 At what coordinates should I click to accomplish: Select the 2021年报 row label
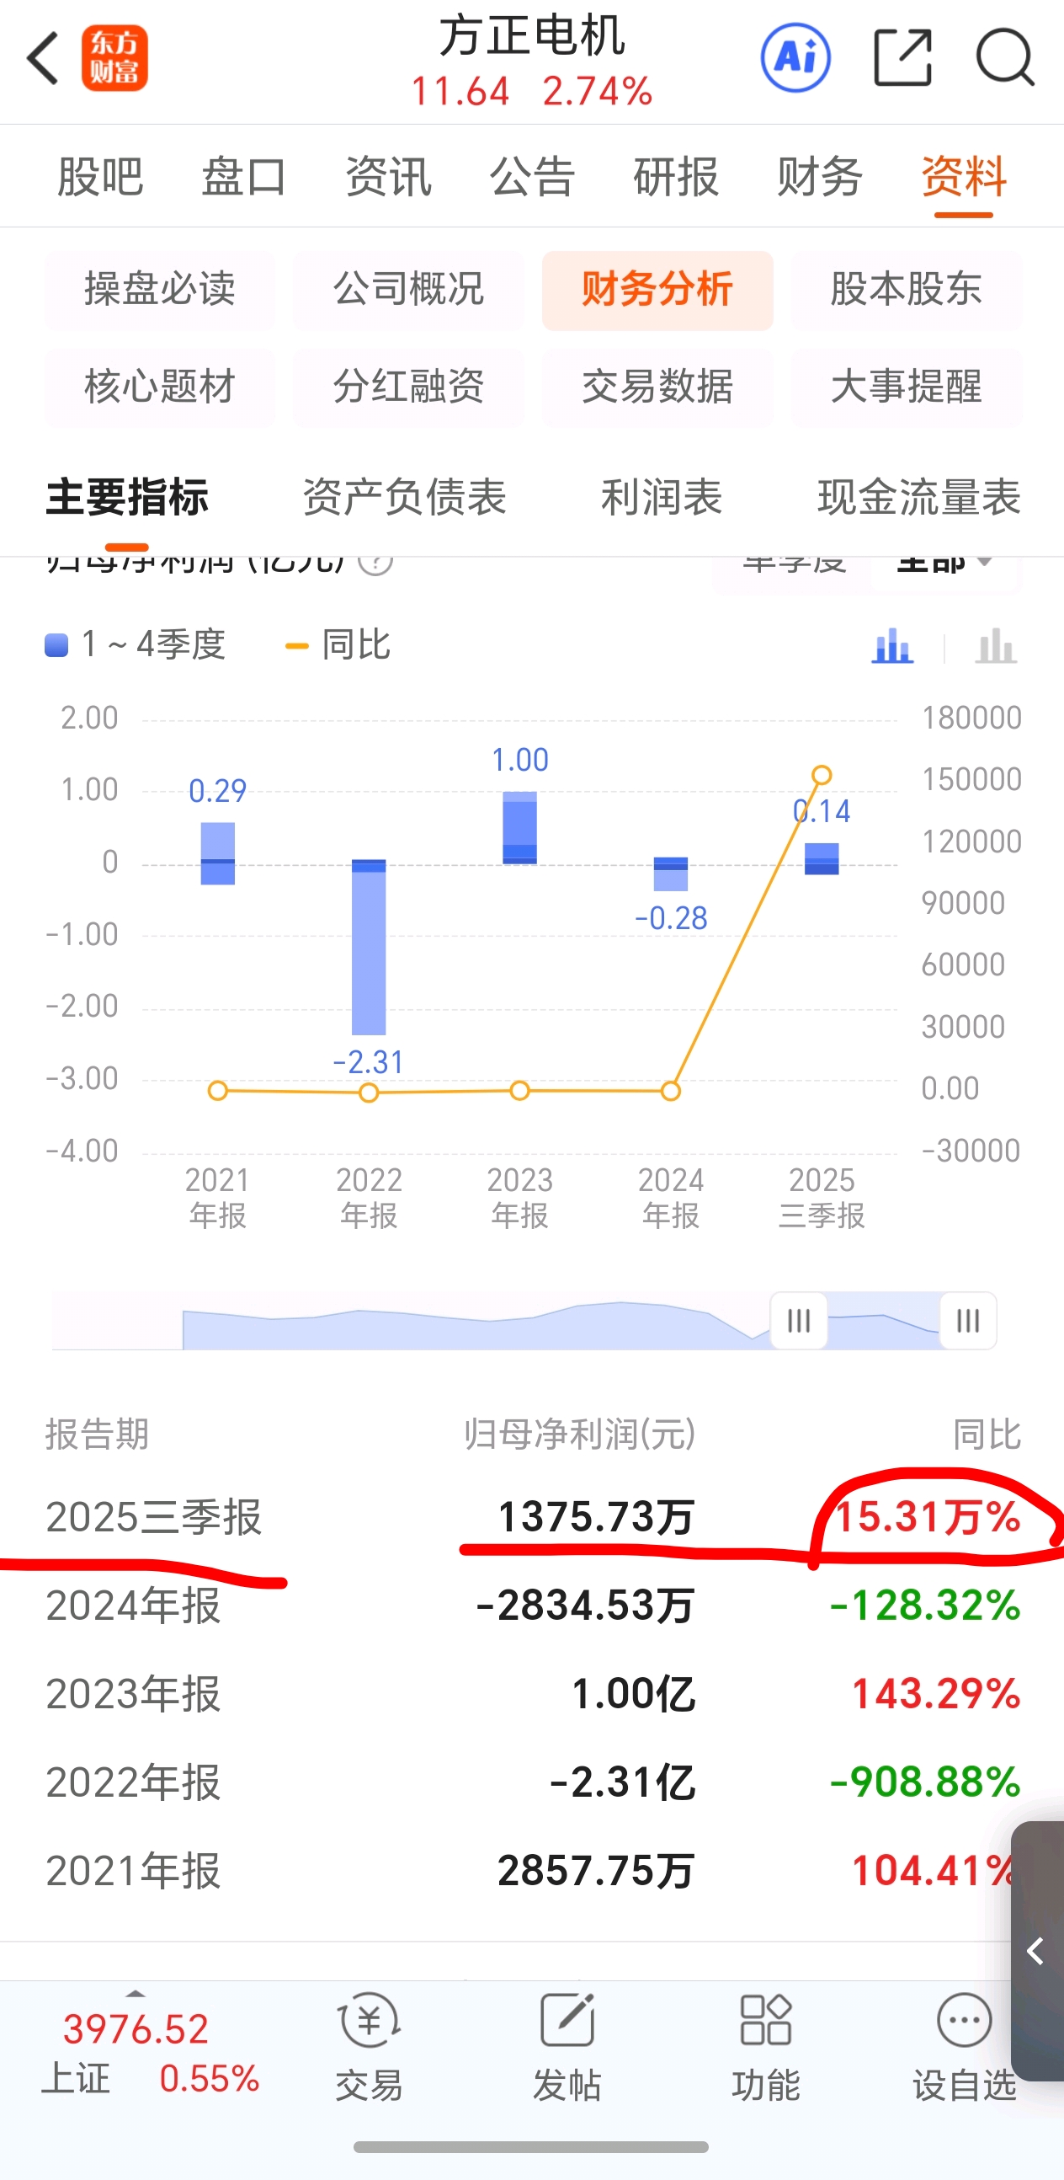coord(133,1870)
